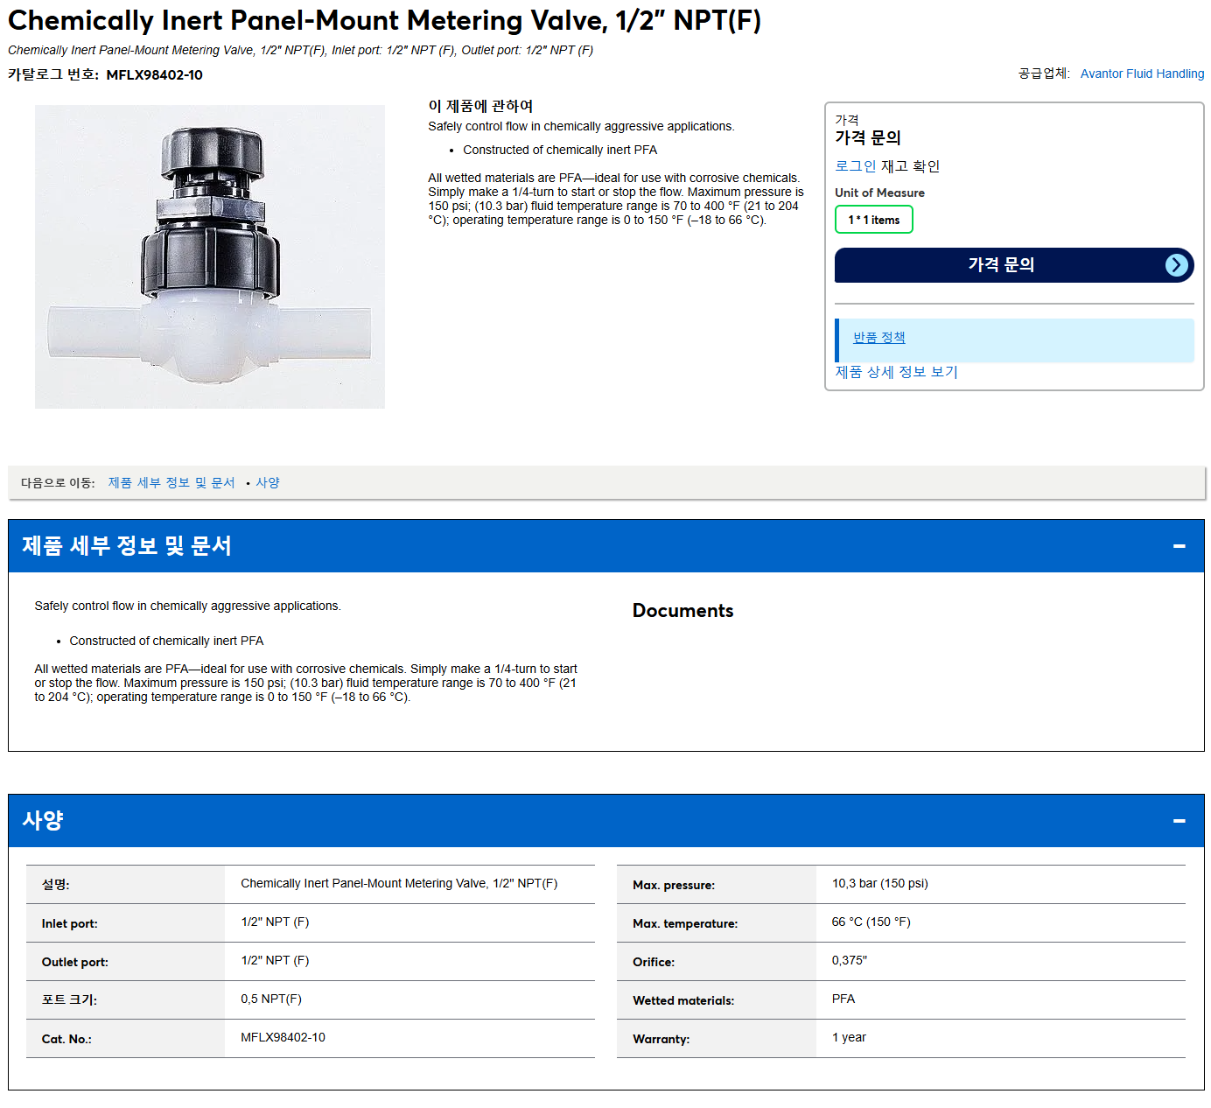Click the 설명 value in the spec table

click(399, 884)
